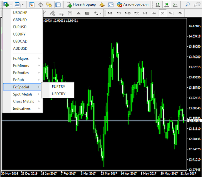Toggle the W1 timeframe button
The height and width of the screenshot is (177, 202).
pos(171,13)
